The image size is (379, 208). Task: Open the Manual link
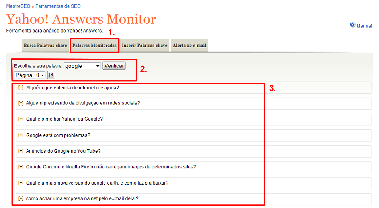pos(364,26)
